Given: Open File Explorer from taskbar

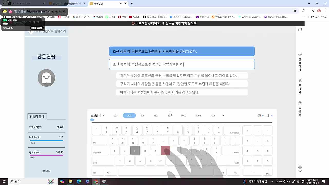Looking at the screenshot, I should 70,182.
